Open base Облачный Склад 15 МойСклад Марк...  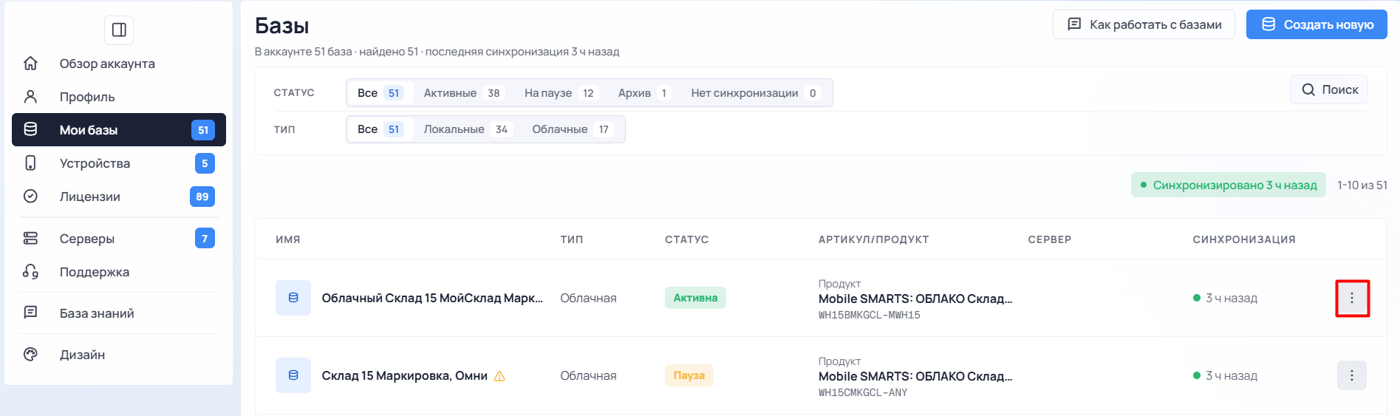point(432,298)
